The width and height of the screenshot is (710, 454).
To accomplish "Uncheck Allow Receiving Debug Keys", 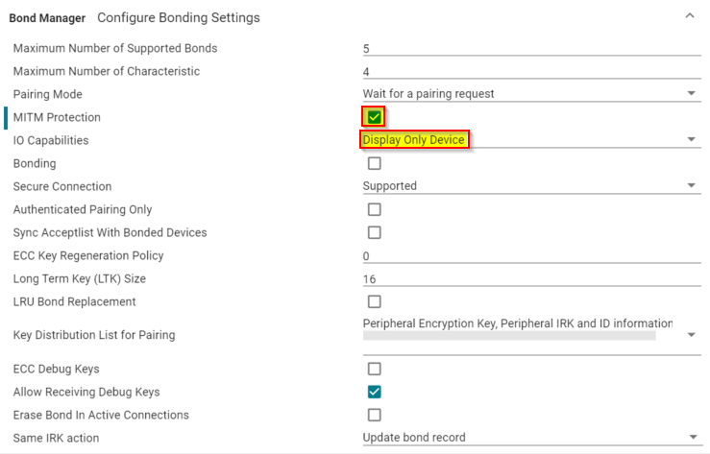I will coord(375,392).
